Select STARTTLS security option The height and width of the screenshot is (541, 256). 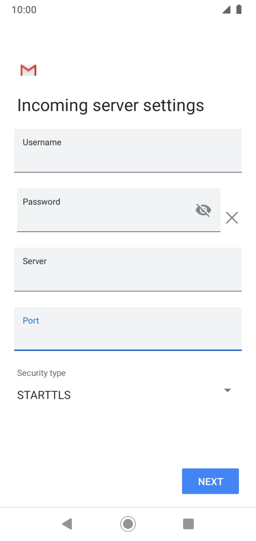43,395
